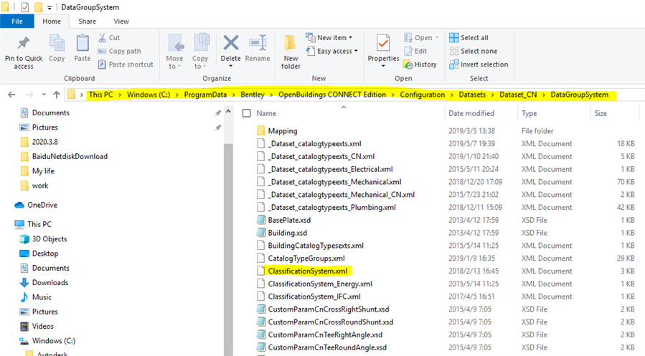The width and height of the screenshot is (645, 356).
Task: Go up one folder level arrow
Action: pyautogui.click(x=57, y=95)
